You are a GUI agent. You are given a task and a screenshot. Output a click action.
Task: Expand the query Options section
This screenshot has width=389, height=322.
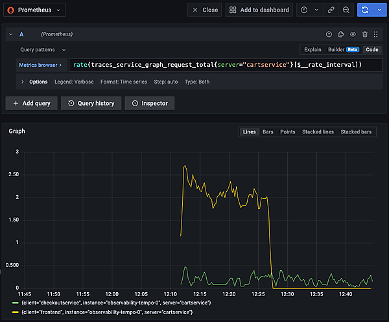point(35,82)
